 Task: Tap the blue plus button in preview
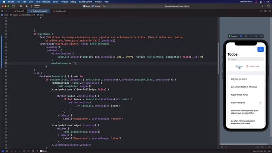coord(261,49)
